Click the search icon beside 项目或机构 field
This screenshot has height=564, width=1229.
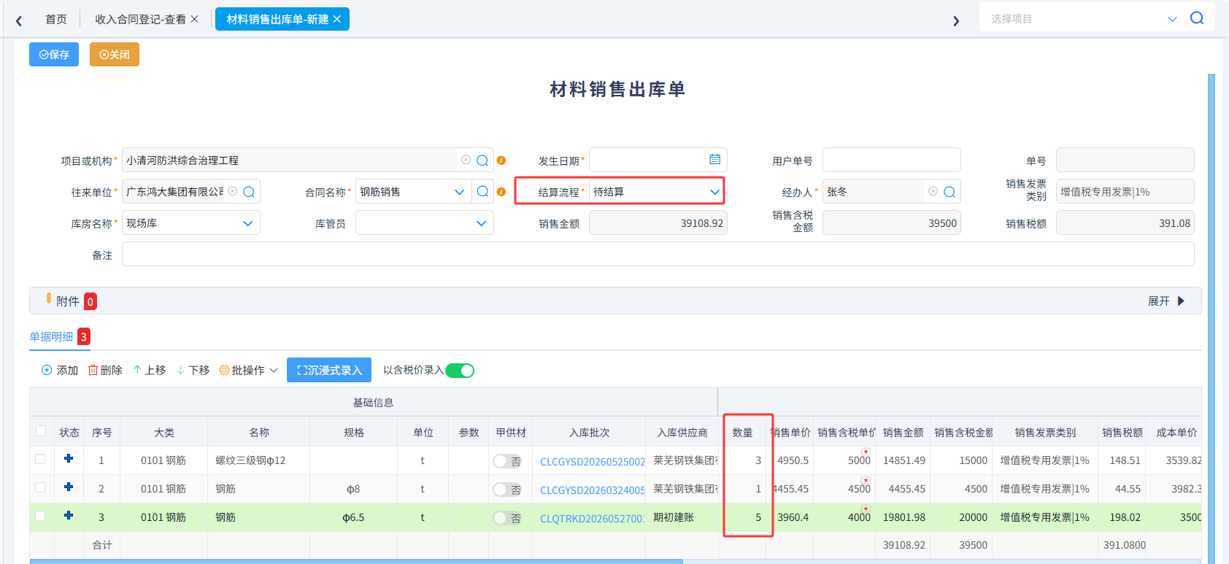tap(482, 161)
